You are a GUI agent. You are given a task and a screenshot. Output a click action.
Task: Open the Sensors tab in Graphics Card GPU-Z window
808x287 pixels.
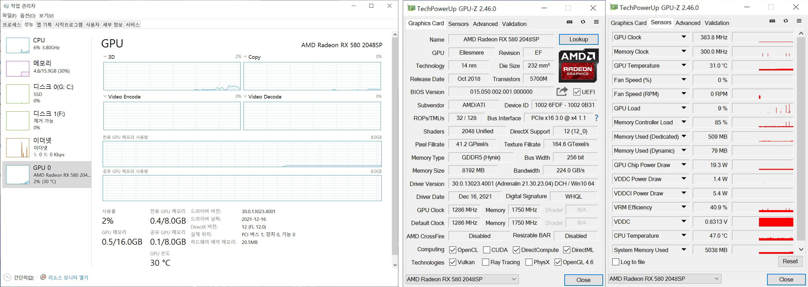[x=458, y=24]
